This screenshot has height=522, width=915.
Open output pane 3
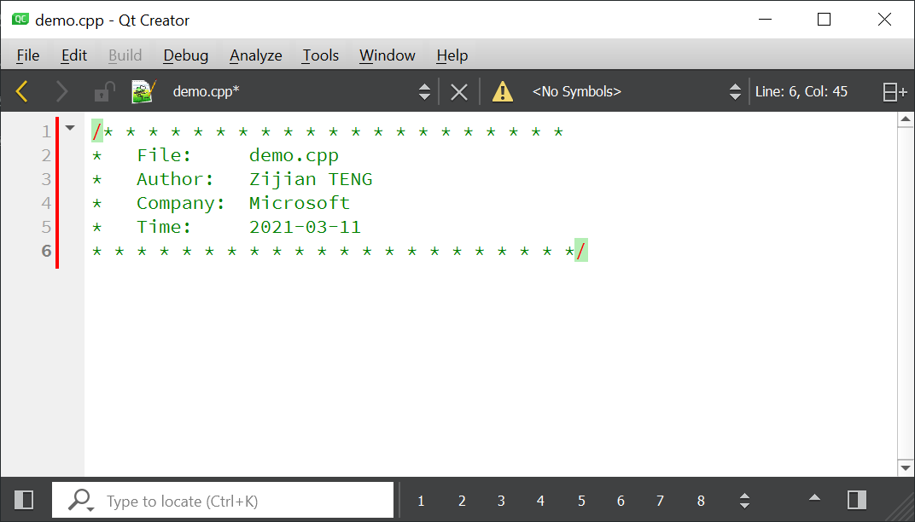pos(501,501)
